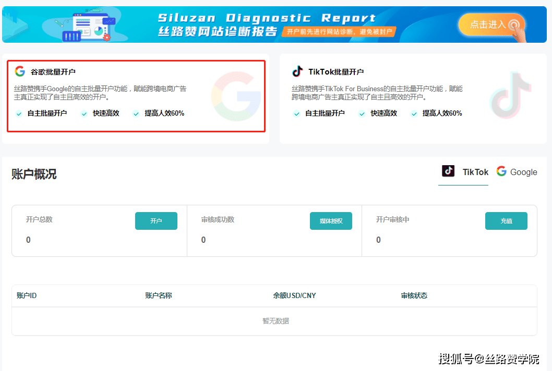Click the checkmark before 自主批量开户 on Google card
Image resolution: width=552 pixels, height=371 pixels.
18,113
